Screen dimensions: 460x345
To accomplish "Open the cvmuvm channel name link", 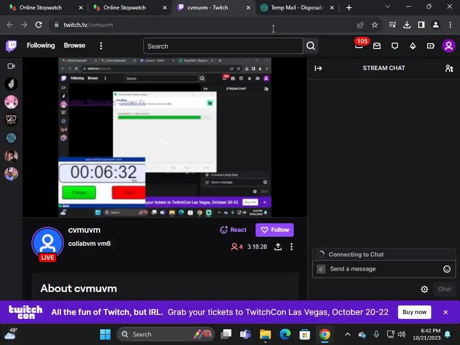I will click(x=84, y=230).
